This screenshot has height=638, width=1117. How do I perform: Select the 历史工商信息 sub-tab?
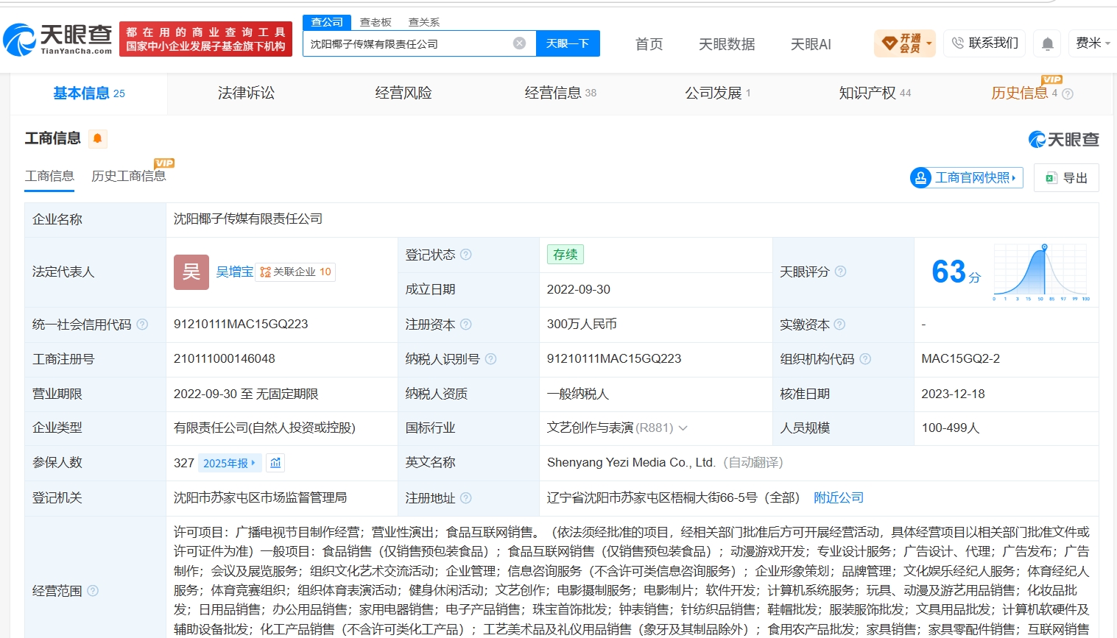coord(129,176)
